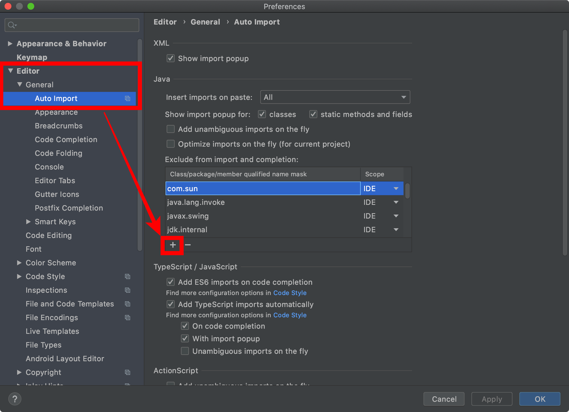Open the Insert imports on paste dropdown
This screenshot has height=412, width=569.
click(335, 97)
